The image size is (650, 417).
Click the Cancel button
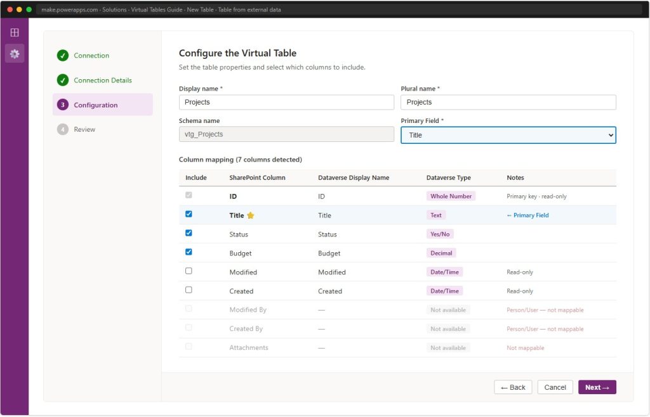(555, 388)
